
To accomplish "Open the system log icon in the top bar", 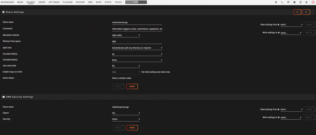I will (x=307, y=2).
